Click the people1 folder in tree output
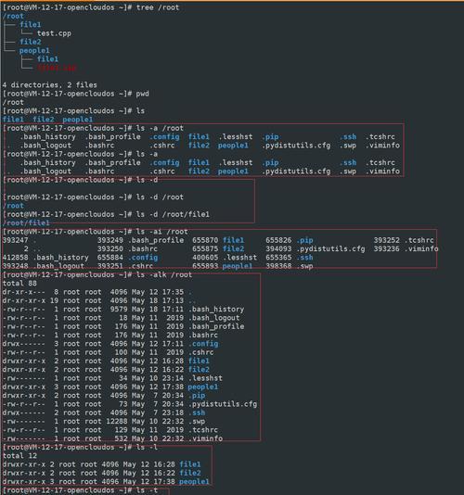464x495 pixels. pyautogui.click(x=34, y=50)
